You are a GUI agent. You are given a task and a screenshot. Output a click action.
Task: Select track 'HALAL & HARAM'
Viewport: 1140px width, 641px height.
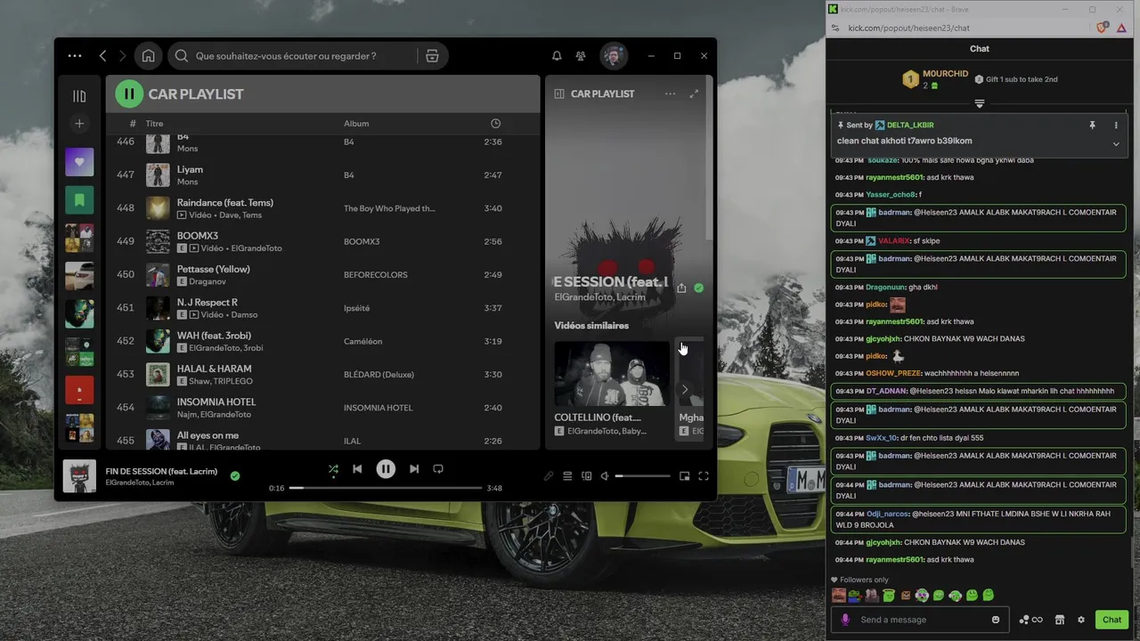(x=323, y=375)
